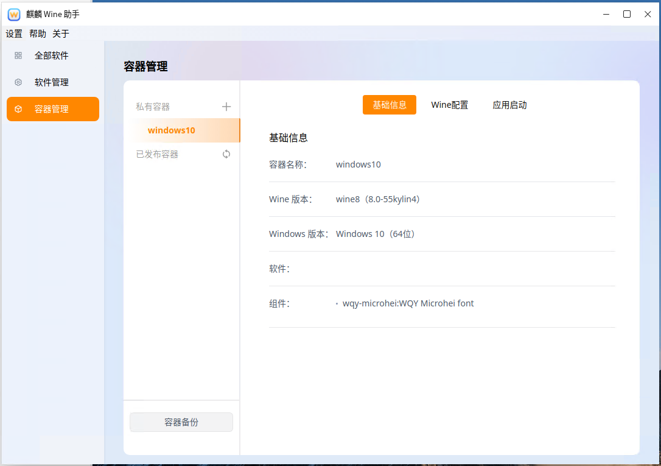This screenshot has height=466, width=661.
Task: Click the 软件管理 gear icon
Action: click(x=18, y=82)
